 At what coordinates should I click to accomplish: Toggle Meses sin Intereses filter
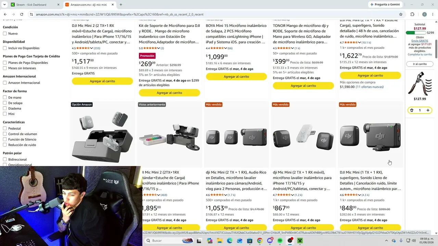tap(5, 68)
